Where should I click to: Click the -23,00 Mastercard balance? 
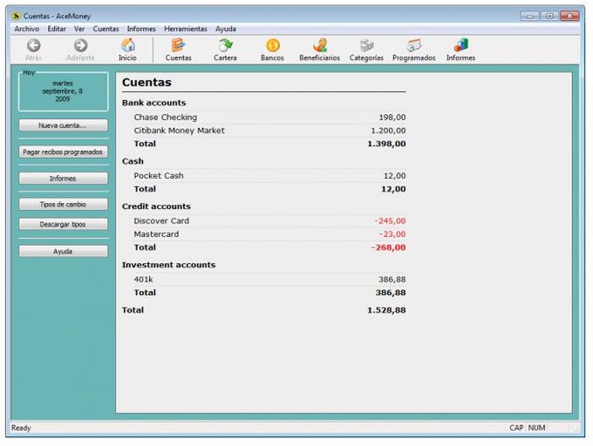tap(392, 234)
